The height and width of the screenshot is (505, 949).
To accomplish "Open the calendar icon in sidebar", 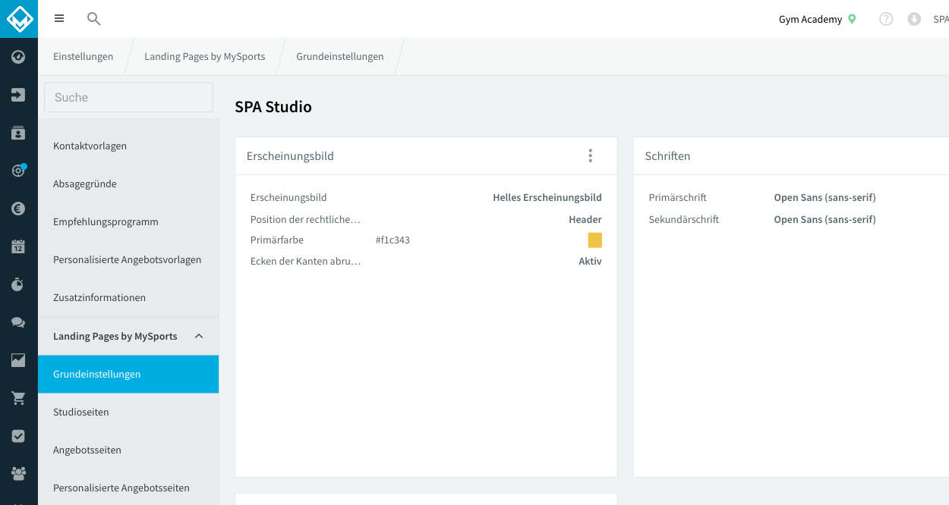I will 18,246.
